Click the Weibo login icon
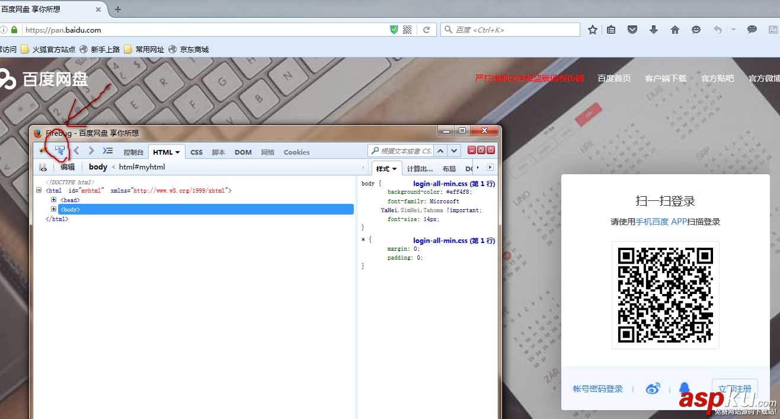The height and width of the screenshot is (419, 780). pyautogui.click(x=653, y=388)
